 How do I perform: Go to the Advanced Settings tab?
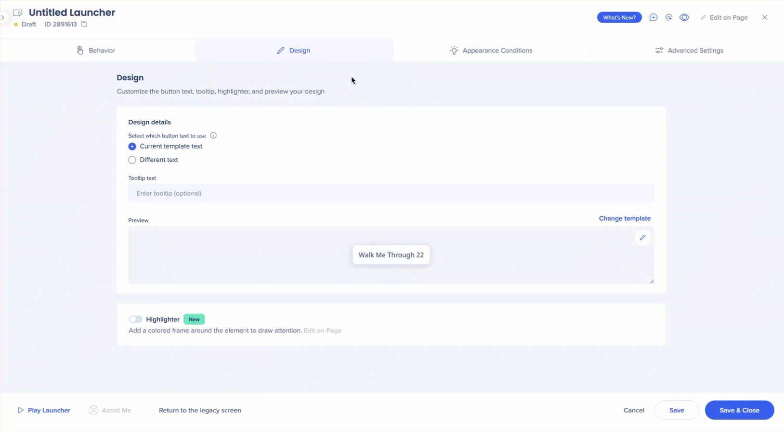click(x=689, y=51)
